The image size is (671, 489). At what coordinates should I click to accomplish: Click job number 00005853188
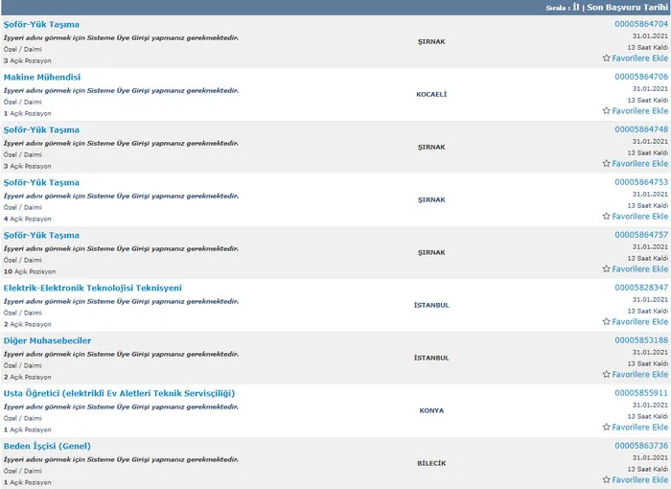tap(640, 339)
